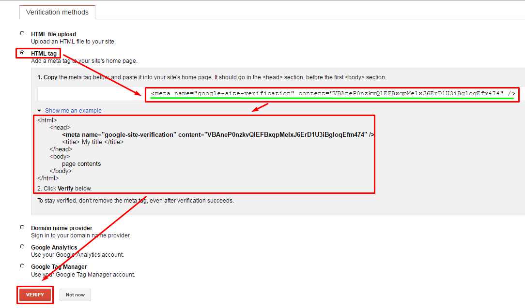Click 'Sign in to your domain name provider.' text
The image size is (525, 308).
(81, 235)
